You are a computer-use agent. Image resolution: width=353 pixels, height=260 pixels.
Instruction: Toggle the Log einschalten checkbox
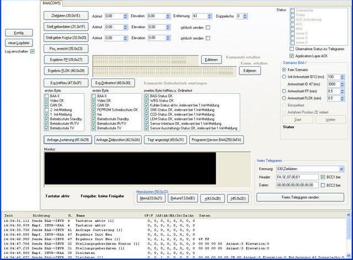tap(32, 51)
